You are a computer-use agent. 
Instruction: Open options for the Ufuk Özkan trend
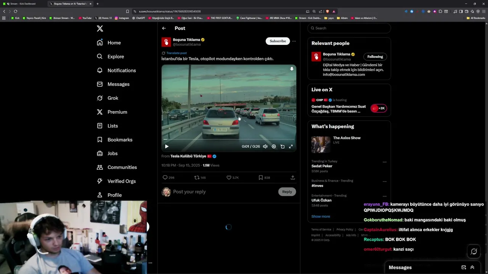[x=384, y=196]
